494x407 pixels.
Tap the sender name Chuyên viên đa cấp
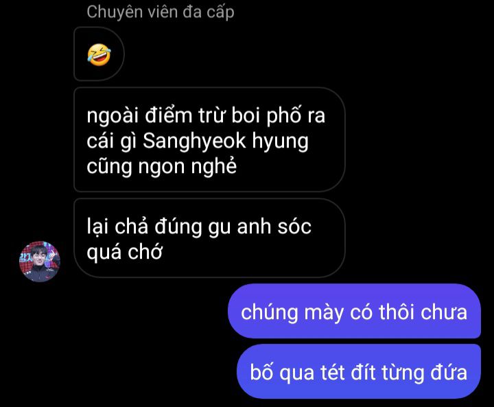point(161,13)
